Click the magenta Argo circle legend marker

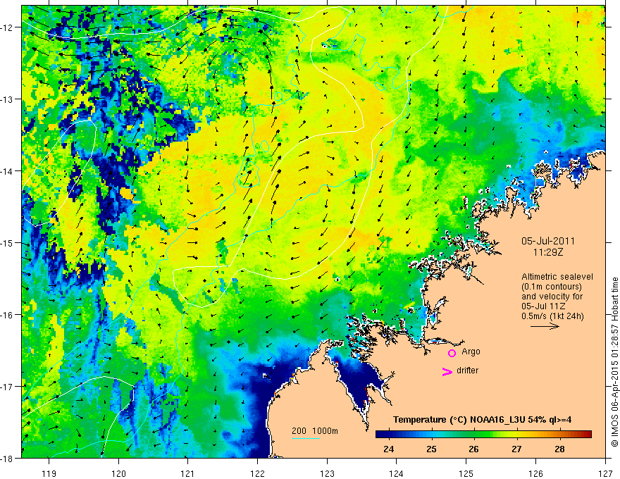click(452, 353)
